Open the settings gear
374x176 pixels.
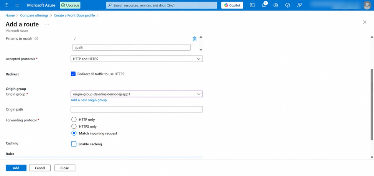click(x=276, y=5)
